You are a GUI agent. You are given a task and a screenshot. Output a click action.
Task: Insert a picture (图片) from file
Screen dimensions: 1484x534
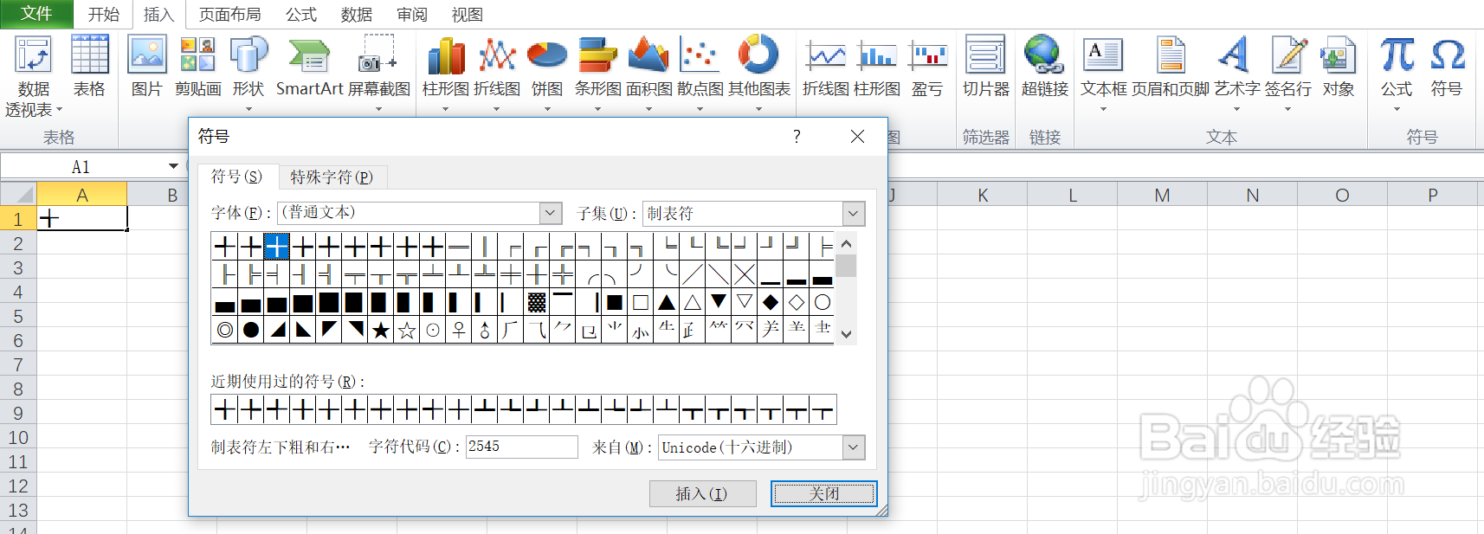(146, 67)
